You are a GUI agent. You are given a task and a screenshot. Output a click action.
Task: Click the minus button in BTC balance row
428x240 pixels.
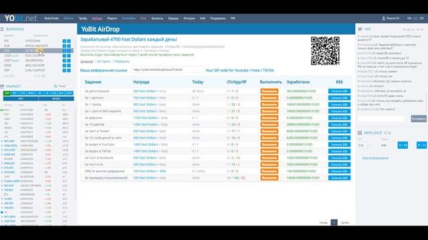click(69, 41)
